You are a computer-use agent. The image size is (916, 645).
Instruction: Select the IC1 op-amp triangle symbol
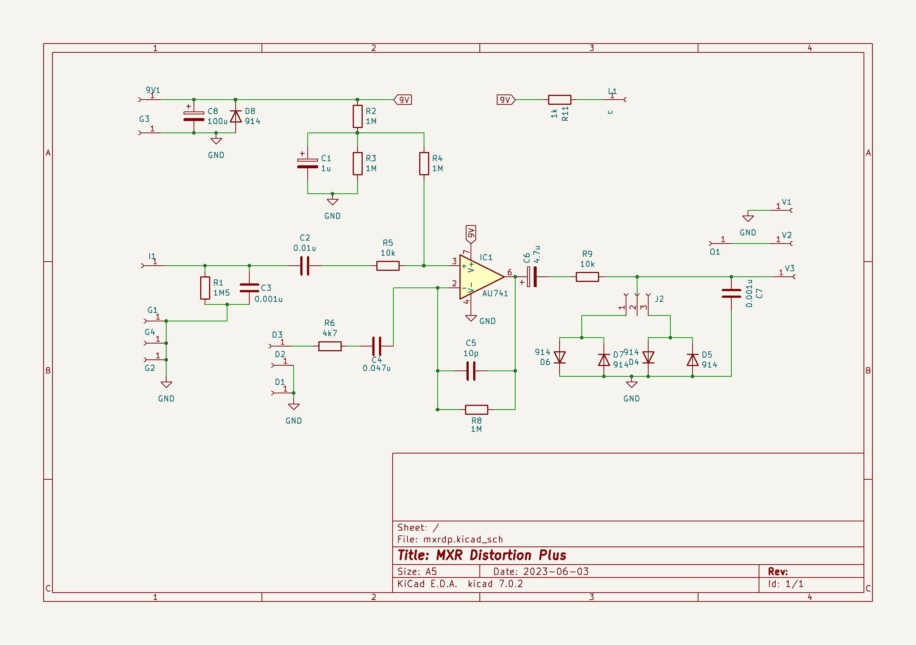coord(481,277)
